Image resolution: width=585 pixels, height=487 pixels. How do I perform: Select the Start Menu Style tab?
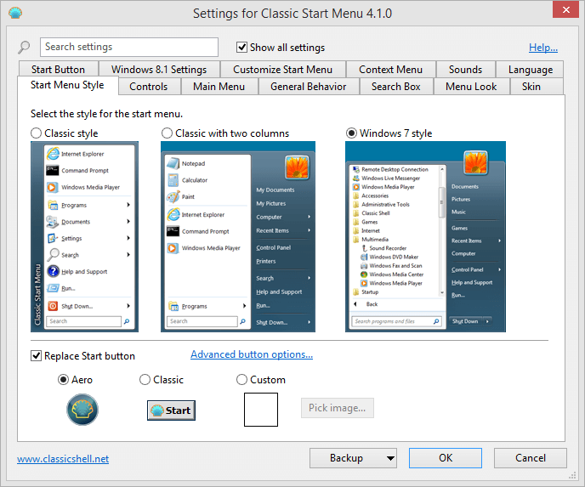coord(67,85)
